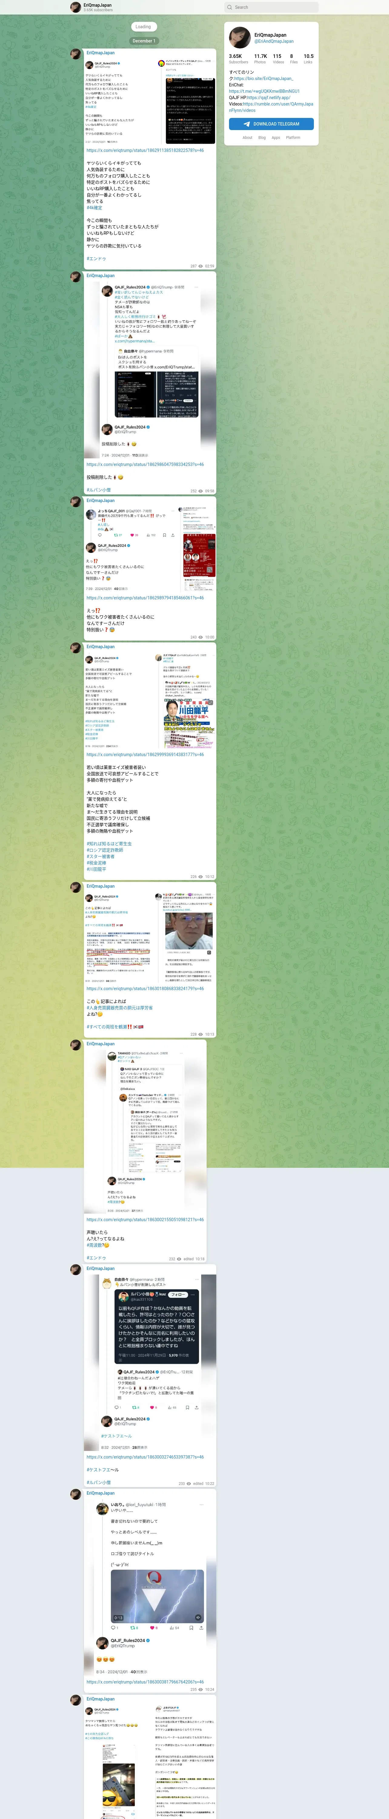Viewport: 389px width, 1819px height.
Task: Open the 10:12 post timestamp
Action: click(x=210, y=876)
